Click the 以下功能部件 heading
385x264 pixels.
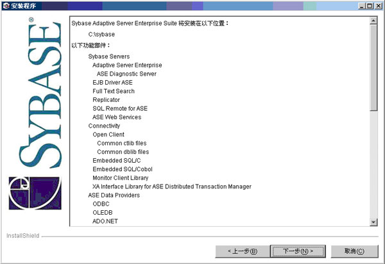(x=90, y=45)
